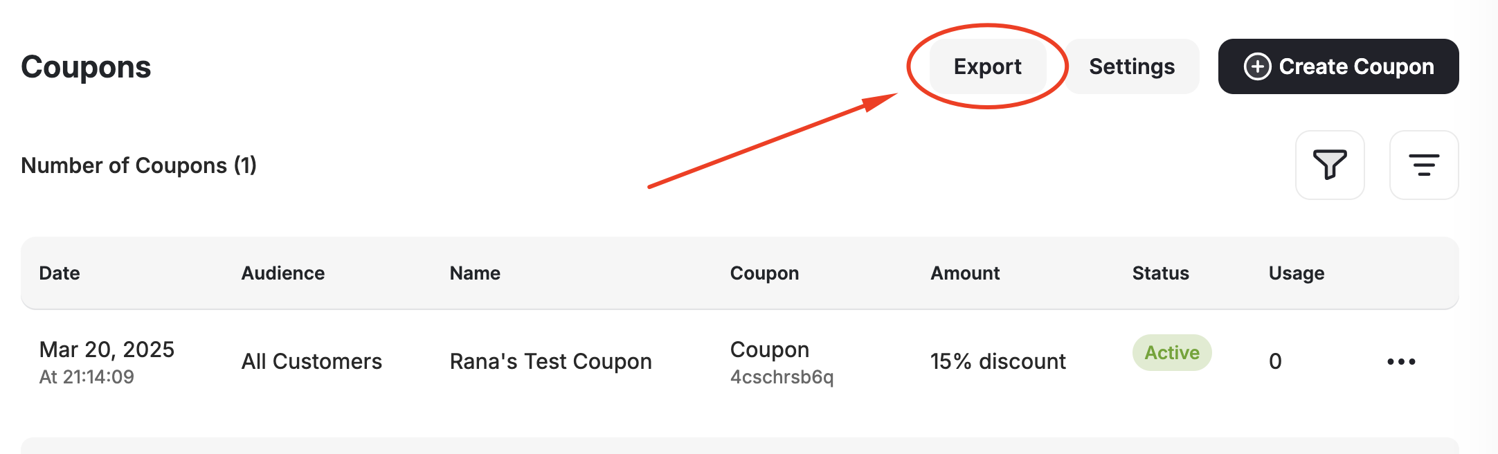Click the Status column header
The width and height of the screenshot is (1498, 454).
coord(1160,273)
